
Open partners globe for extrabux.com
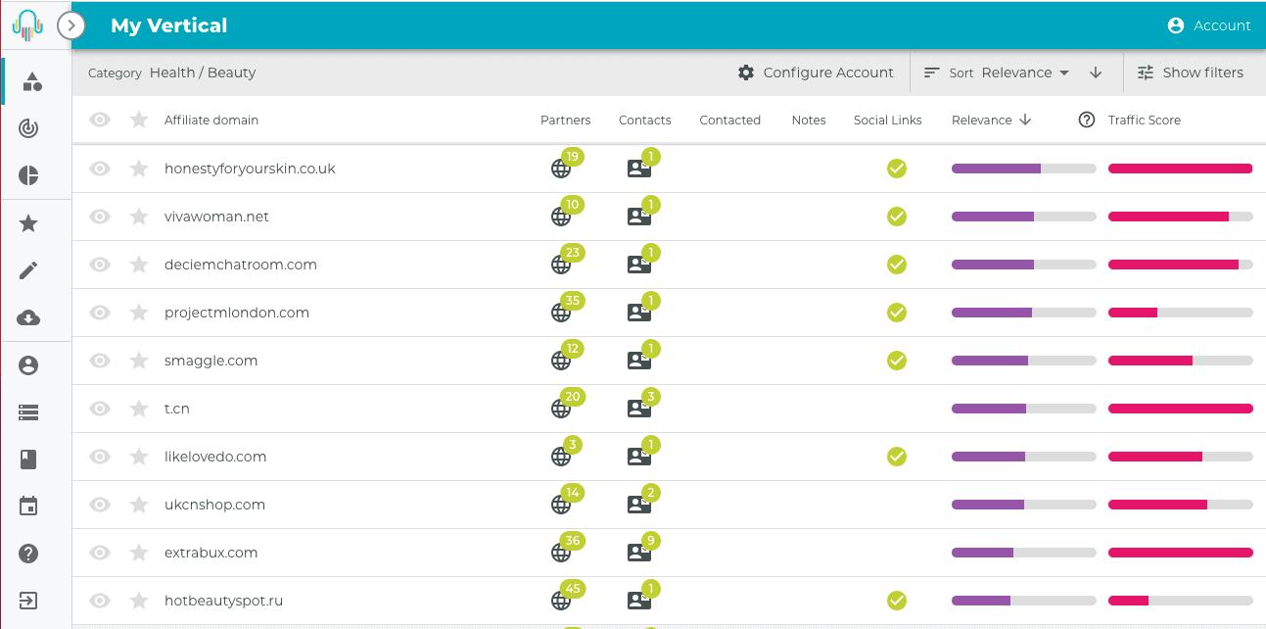click(x=561, y=553)
